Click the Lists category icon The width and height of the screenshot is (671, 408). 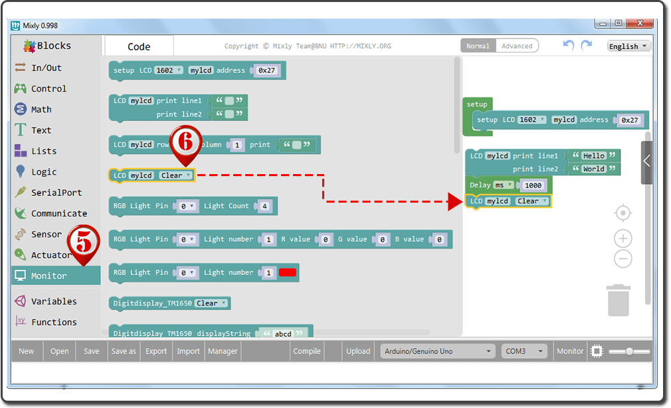(x=20, y=150)
